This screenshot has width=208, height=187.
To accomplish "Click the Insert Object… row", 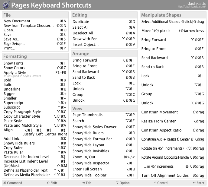I will 104,45.
